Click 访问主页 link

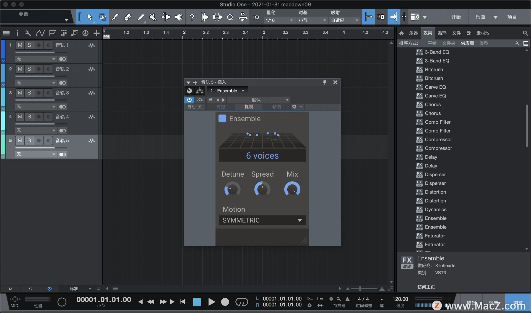click(x=426, y=287)
